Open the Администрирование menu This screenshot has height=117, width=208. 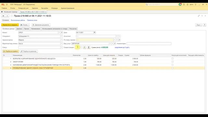68,8
